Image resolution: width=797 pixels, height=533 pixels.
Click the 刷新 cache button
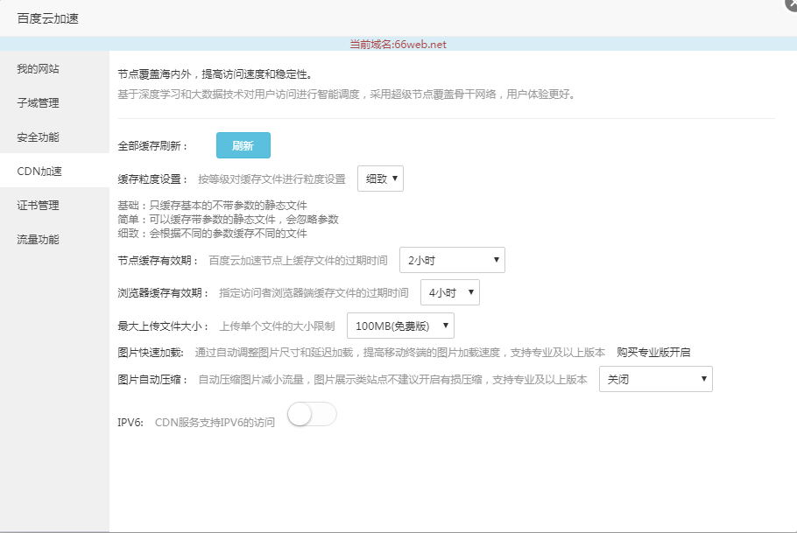(243, 145)
